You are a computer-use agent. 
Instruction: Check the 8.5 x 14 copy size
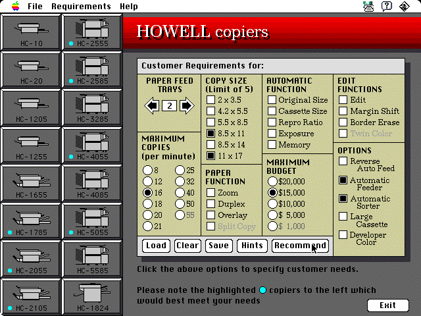click(210, 145)
